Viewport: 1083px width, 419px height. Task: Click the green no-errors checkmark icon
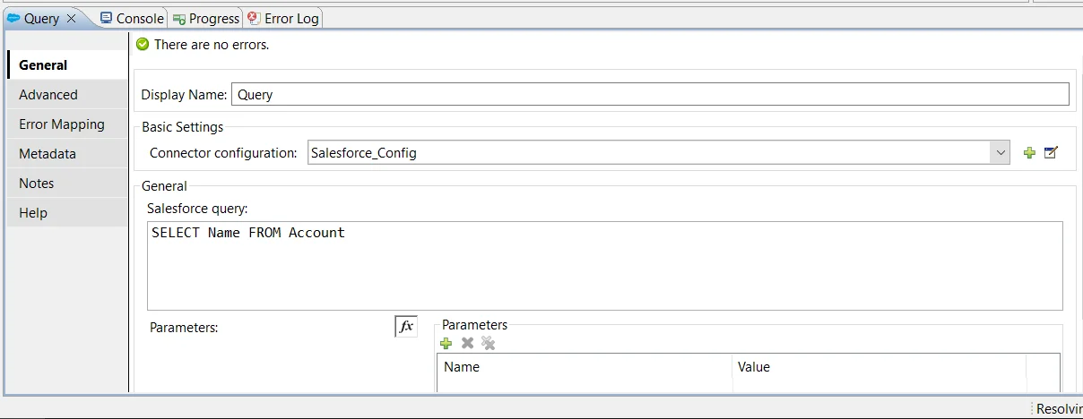pos(143,44)
